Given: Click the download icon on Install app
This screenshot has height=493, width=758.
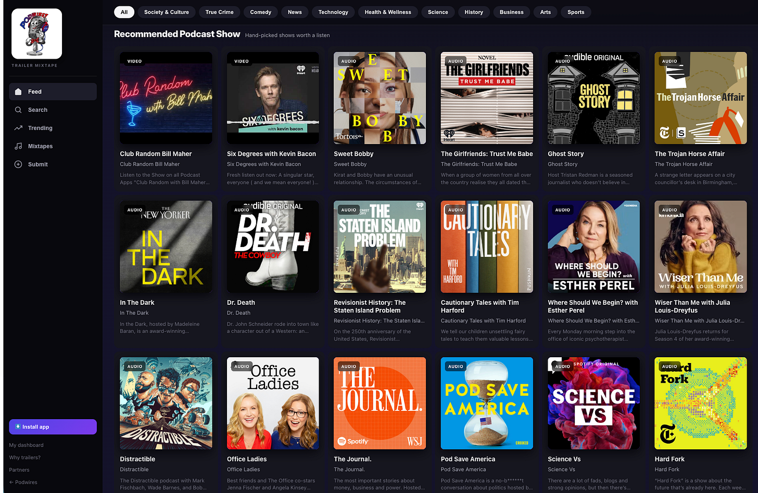Looking at the screenshot, I should coord(18,426).
